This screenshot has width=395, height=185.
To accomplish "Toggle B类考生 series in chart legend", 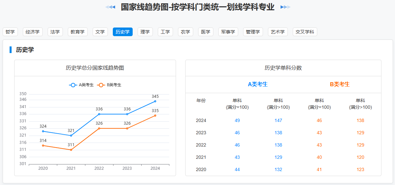I will (x=109, y=85).
